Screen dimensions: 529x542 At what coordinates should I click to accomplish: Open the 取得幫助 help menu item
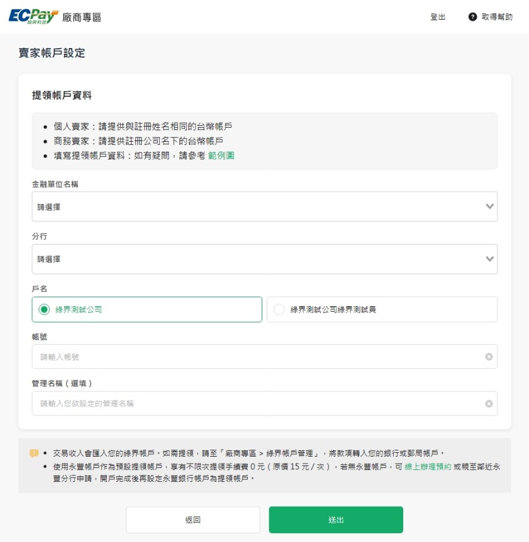497,17
